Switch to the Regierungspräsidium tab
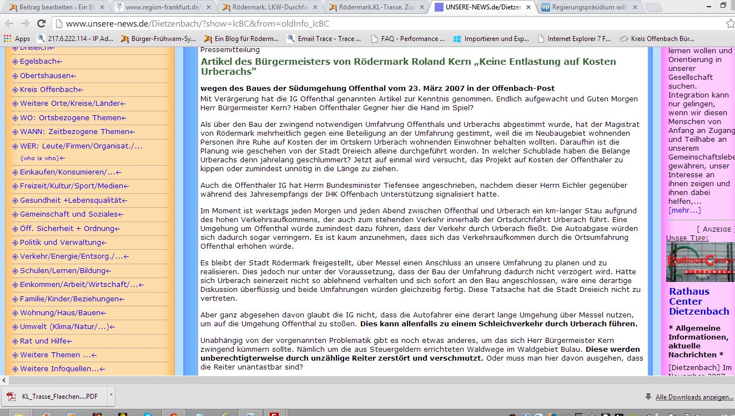This screenshot has height=416, width=735. [588, 7]
